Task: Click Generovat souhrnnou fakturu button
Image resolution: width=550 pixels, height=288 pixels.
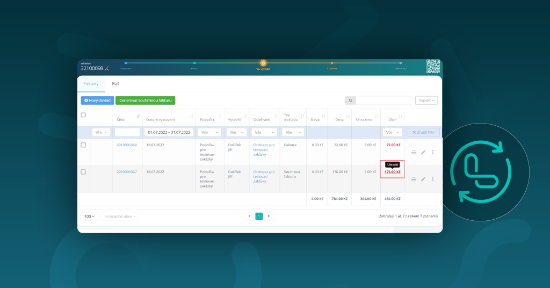Action: coord(145,100)
